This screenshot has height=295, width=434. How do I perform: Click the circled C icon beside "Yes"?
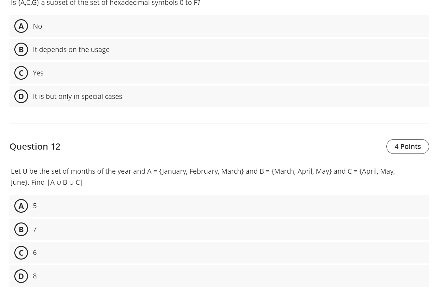click(21, 73)
